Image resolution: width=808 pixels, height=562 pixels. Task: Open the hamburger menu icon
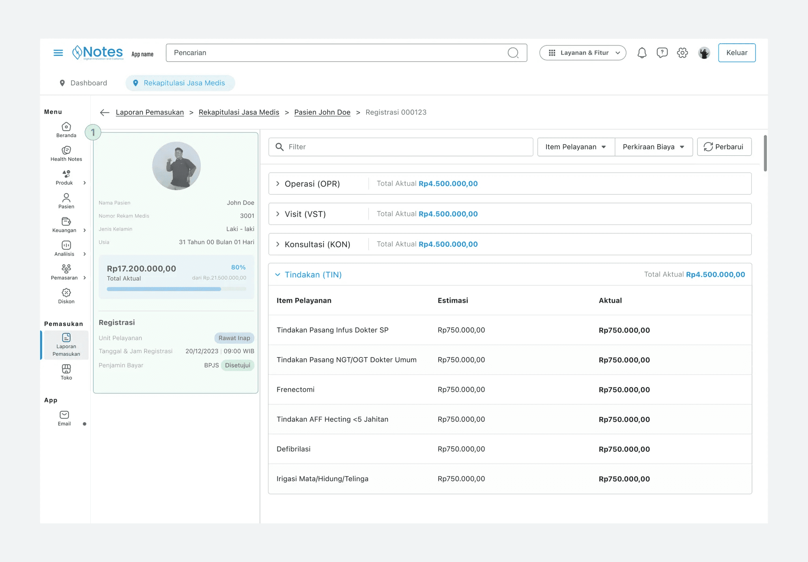[58, 53]
